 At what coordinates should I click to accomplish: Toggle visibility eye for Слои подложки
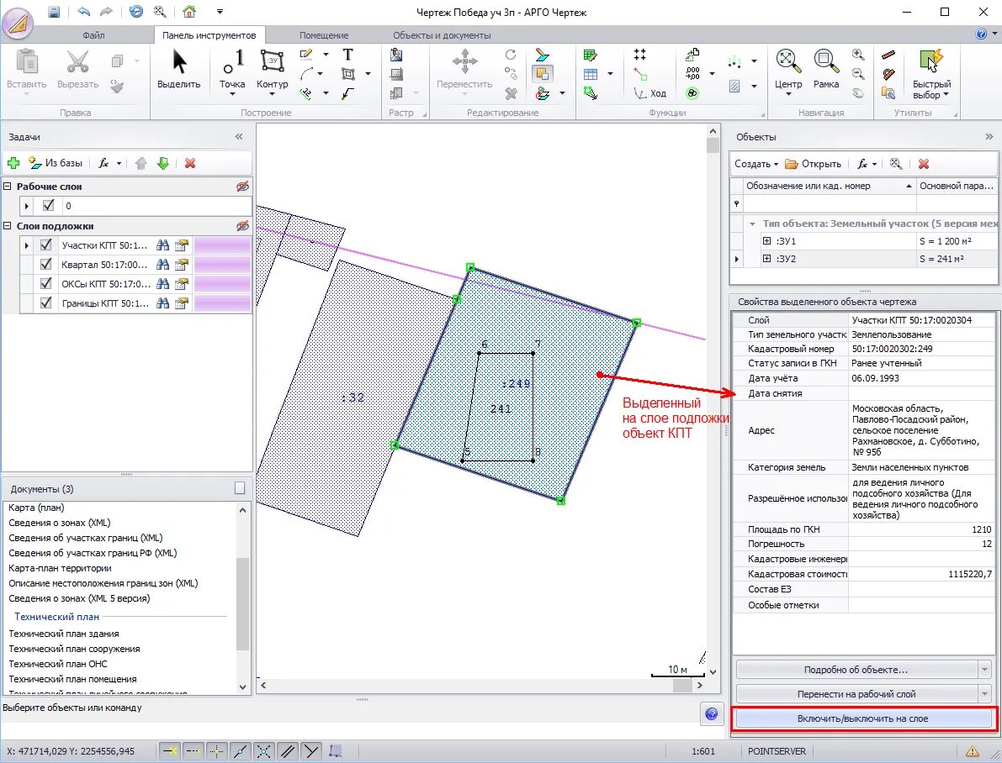242,226
